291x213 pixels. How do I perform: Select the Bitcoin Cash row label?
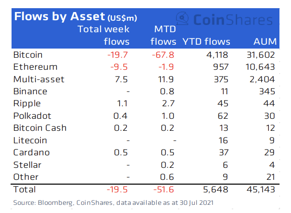tap(40, 128)
